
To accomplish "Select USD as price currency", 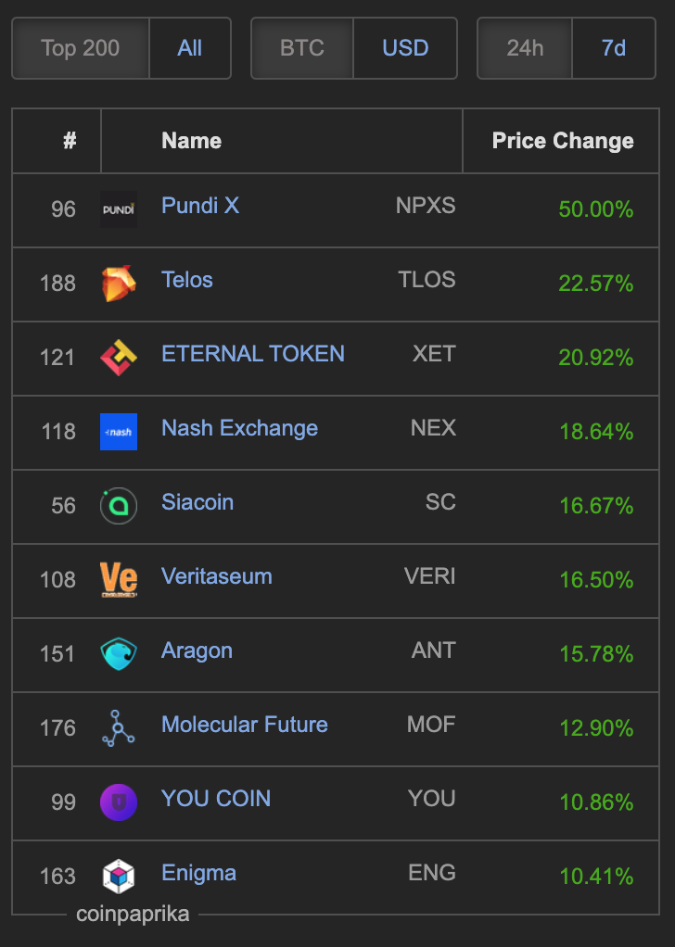I will (x=405, y=48).
